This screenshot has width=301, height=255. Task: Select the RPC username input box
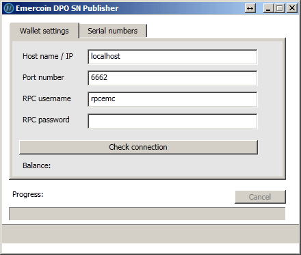(172, 99)
